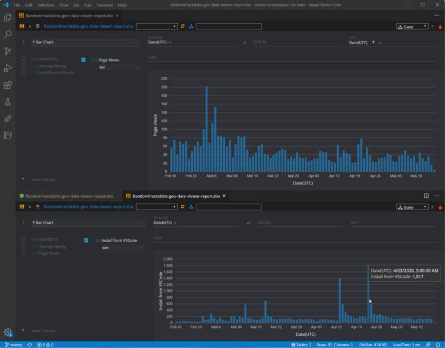Image resolution: width=445 pixels, height=348 pixels.
Task: Open the Source Control view
Action: coord(8,51)
